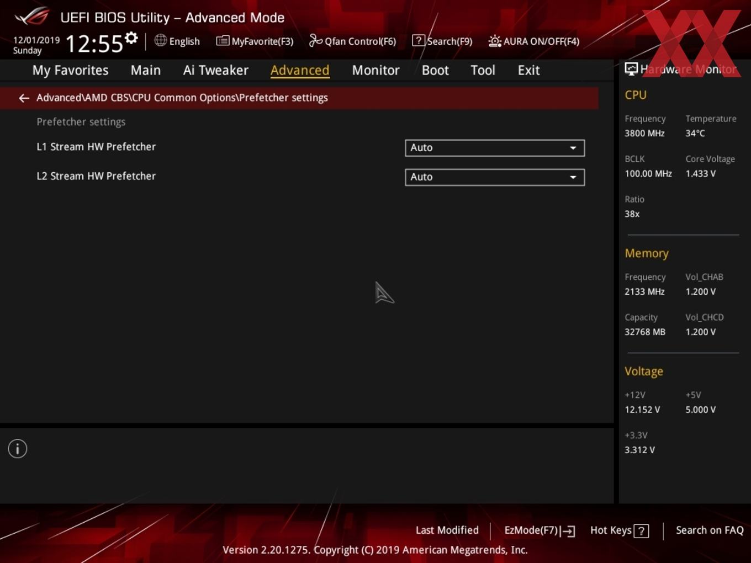Screen dimensions: 751x563
Task: Click the L2 Prefetcher dropdown arrow
Action: [x=573, y=177]
